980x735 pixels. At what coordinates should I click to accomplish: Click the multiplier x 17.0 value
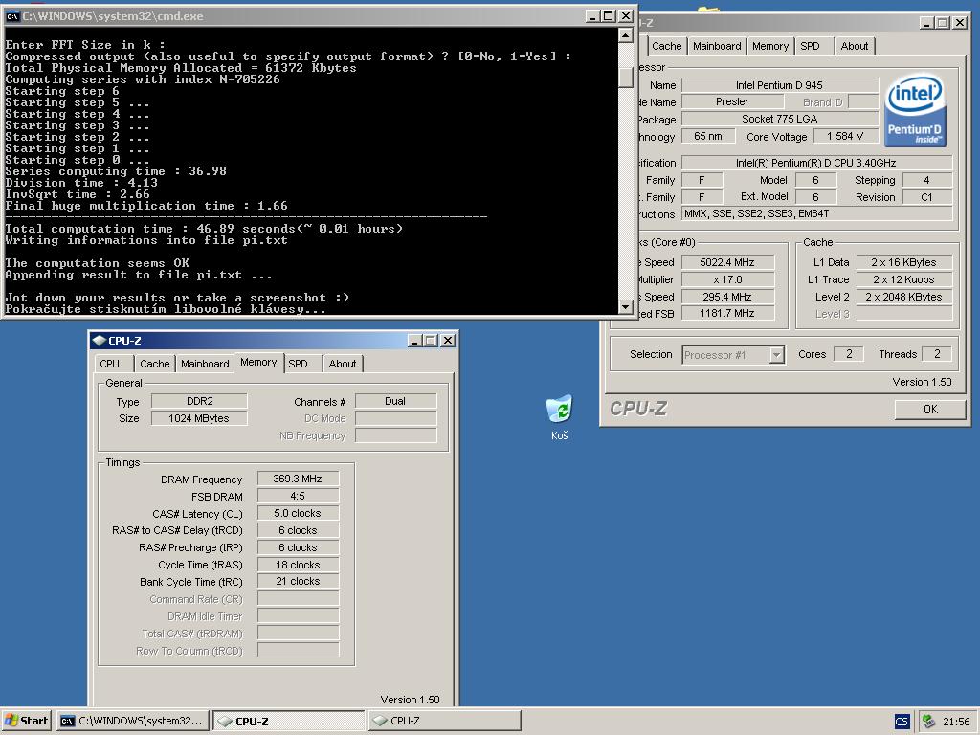pyautogui.click(x=727, y=279)
